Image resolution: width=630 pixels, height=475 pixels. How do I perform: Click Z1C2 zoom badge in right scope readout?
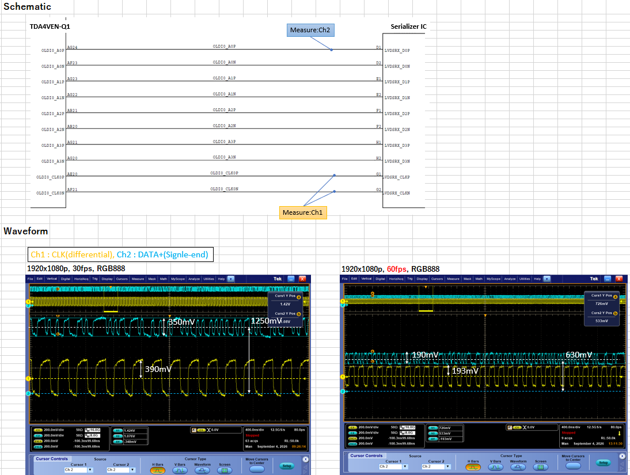[x=352, y=444]
